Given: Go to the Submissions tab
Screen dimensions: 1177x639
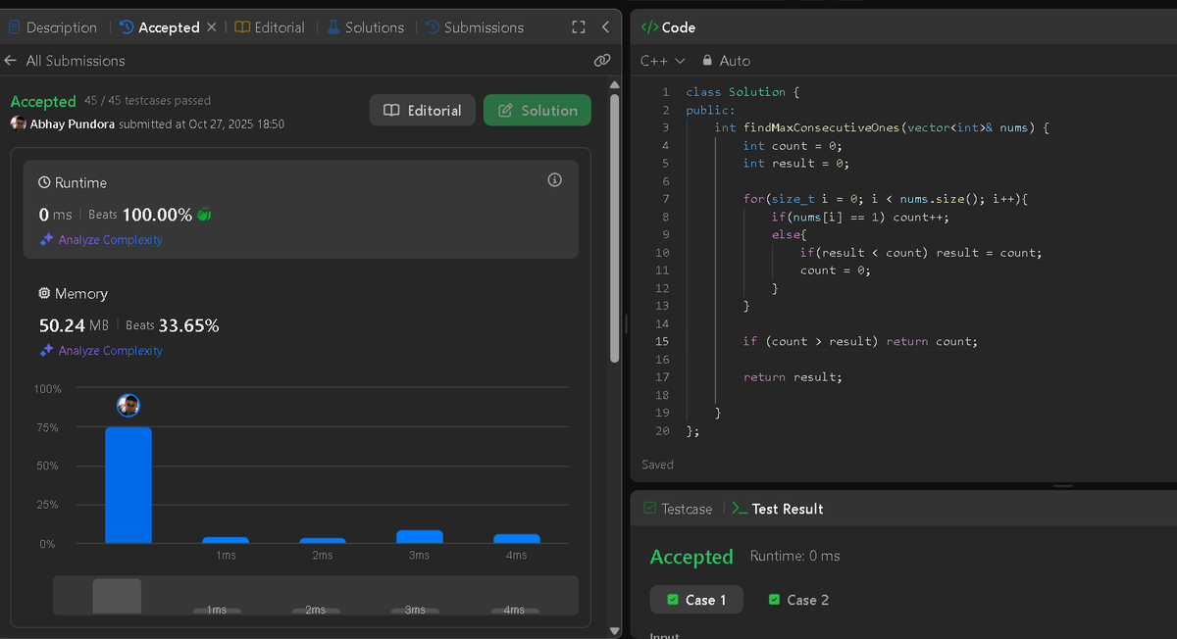Looking at the screenshot, I should 475,27.
